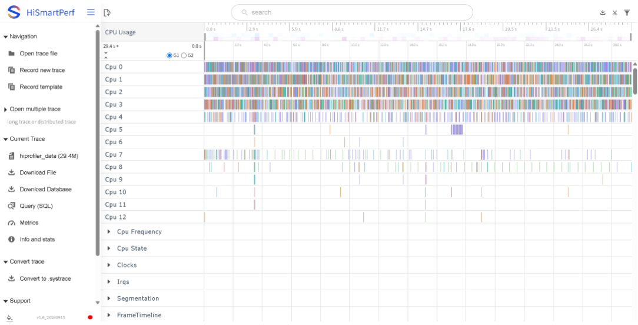This screenshot has height=325, width=638.
Task: Click the paint bucket theme icon
Action: (x=10, y=317)
